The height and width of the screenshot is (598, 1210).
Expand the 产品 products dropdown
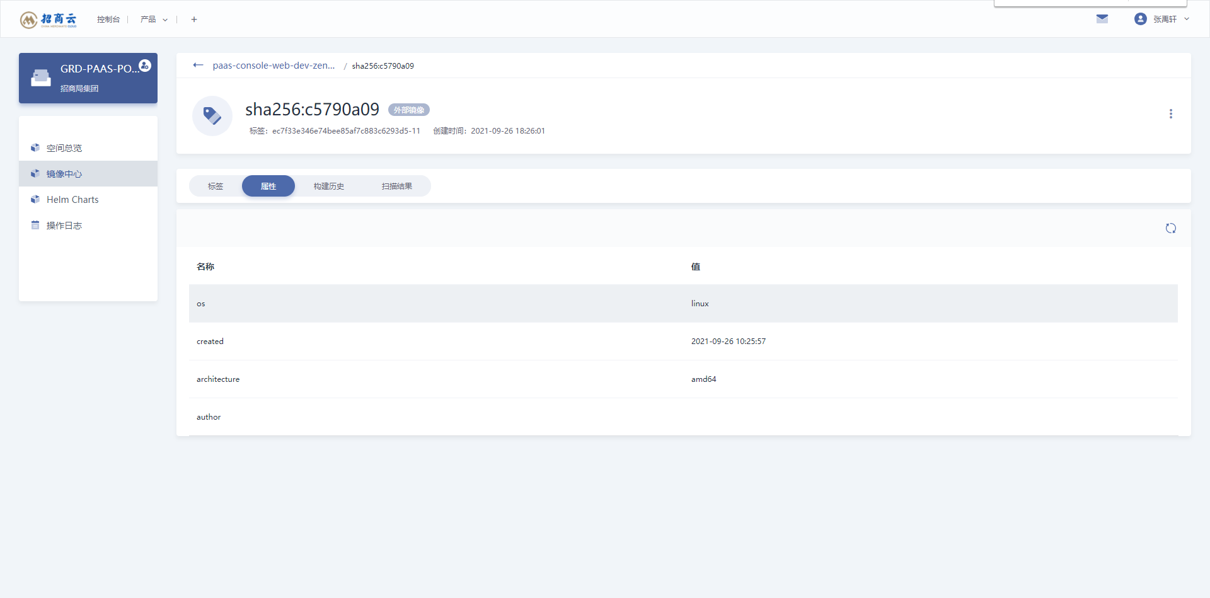154,20
